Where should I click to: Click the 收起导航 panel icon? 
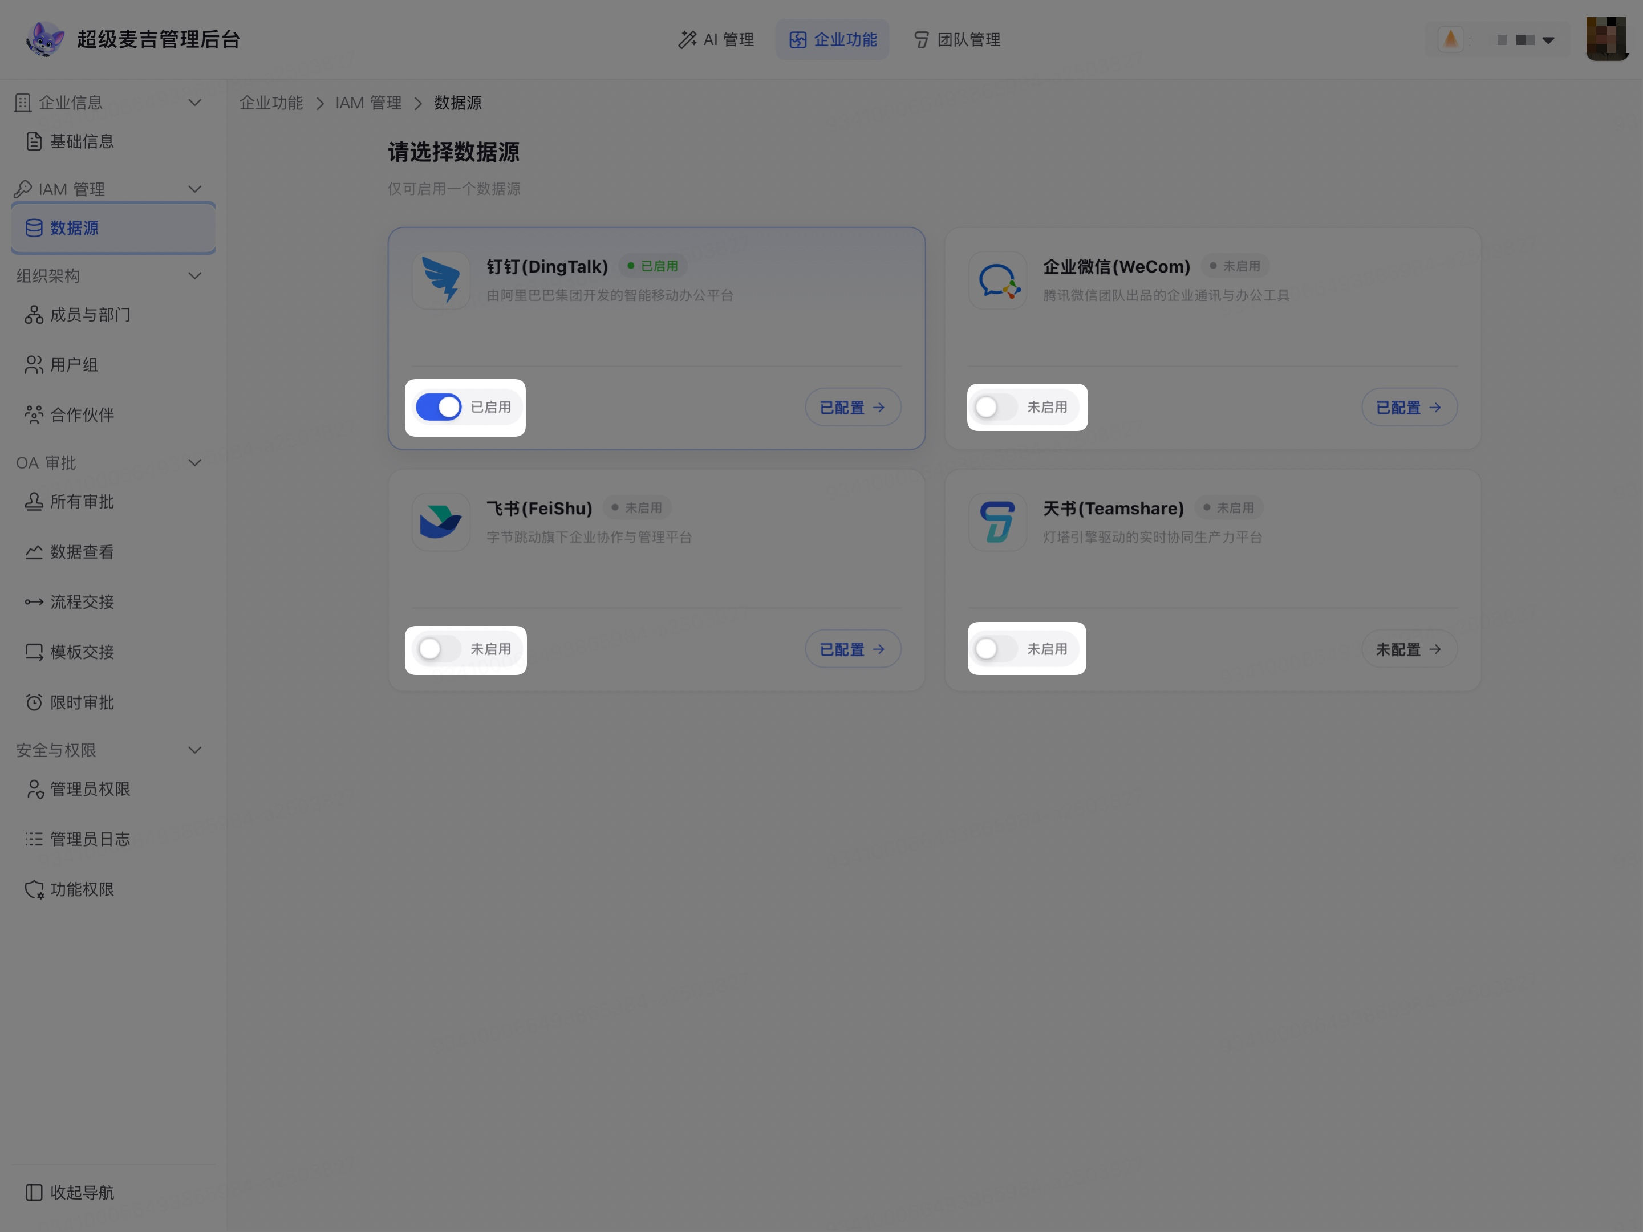point(34,1192)
